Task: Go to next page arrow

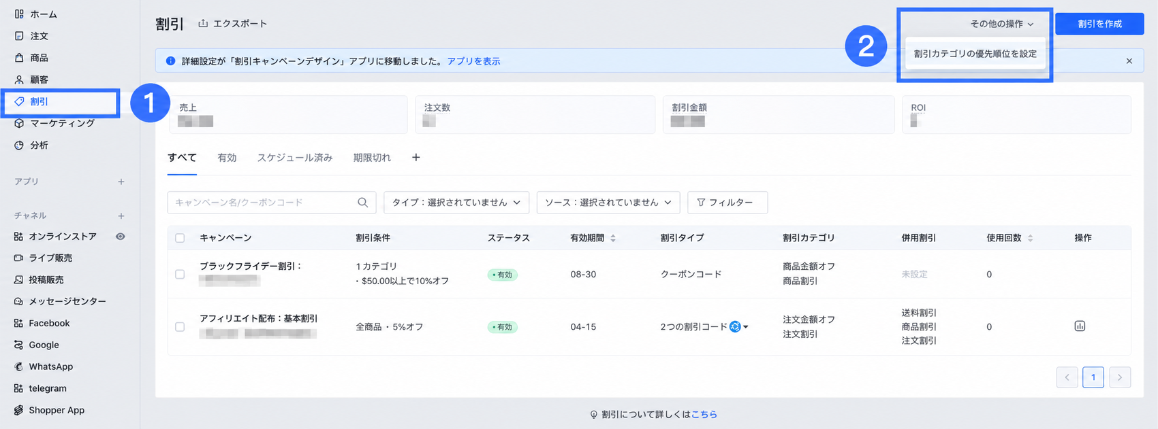Action: [x=1120, y=377]
